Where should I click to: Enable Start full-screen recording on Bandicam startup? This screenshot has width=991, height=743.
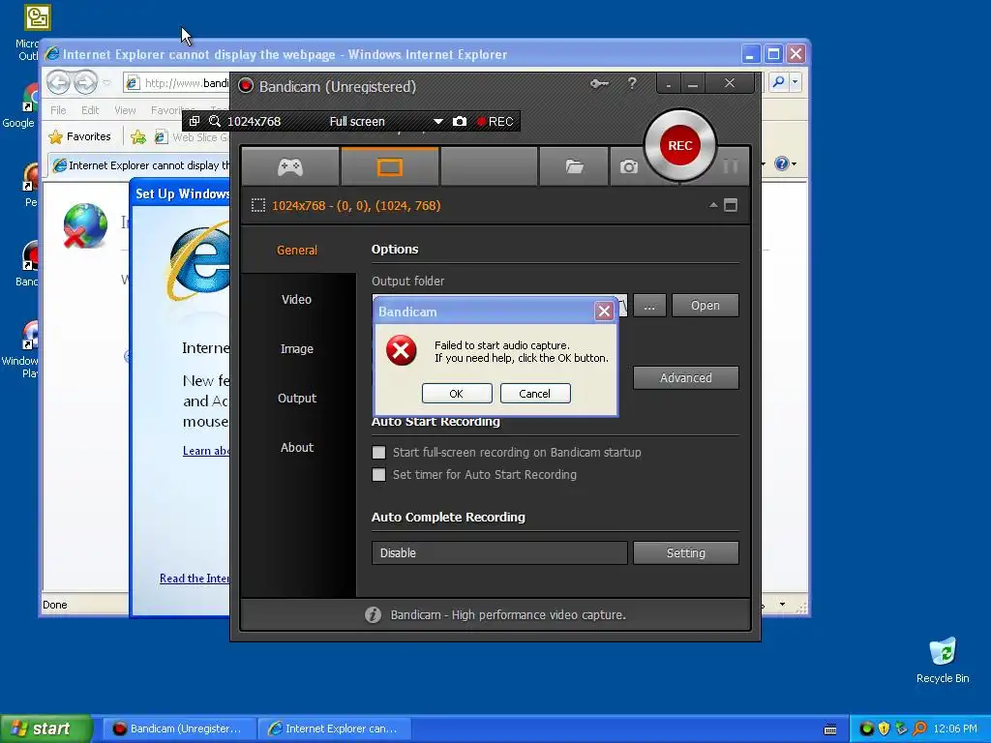pyautogui.click(x=378, y=453)
